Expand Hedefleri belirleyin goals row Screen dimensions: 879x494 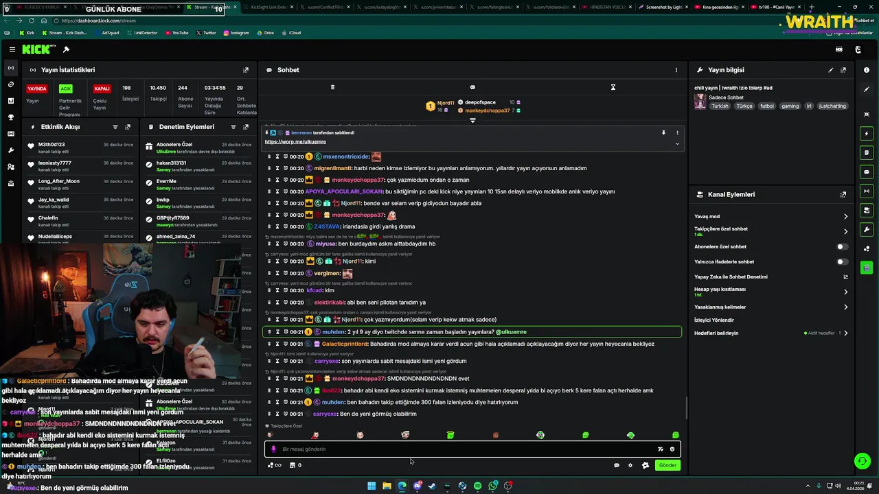point(771,333)
